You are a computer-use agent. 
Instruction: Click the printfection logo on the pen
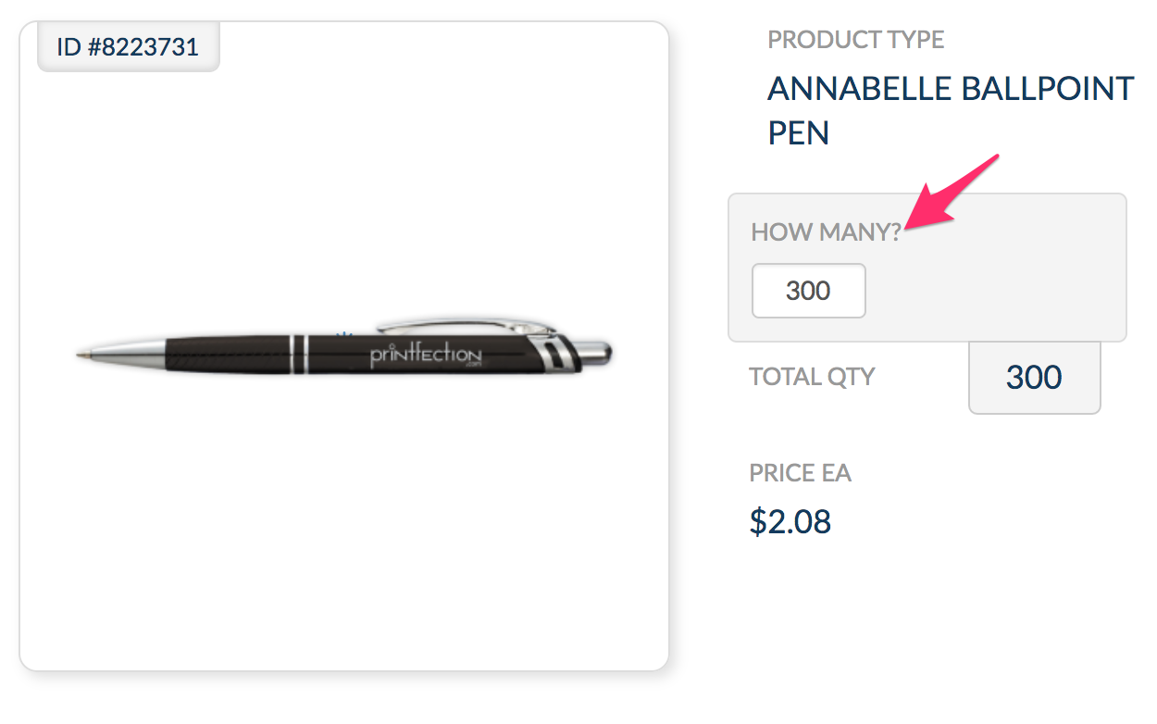click(426, 356)
